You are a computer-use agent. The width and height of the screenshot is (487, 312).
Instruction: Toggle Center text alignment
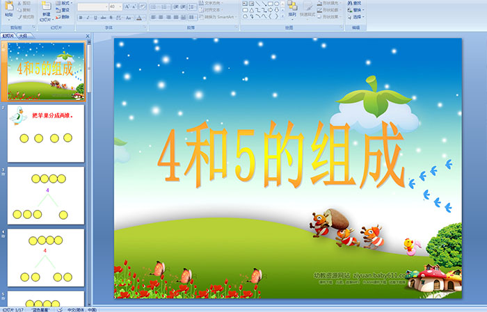(x=161, y=17)
